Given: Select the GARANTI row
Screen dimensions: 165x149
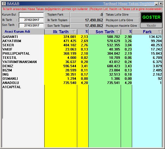Looking at the screenshot, I should (x=82, y=37).
